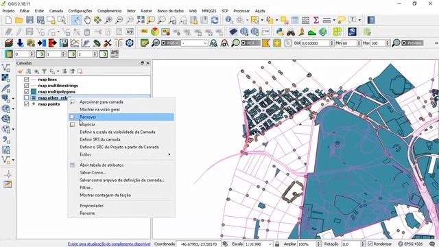Click the wrench and screwdriver settings icon
This screenshot has height=247, width=439.
(x=107, y=43)
